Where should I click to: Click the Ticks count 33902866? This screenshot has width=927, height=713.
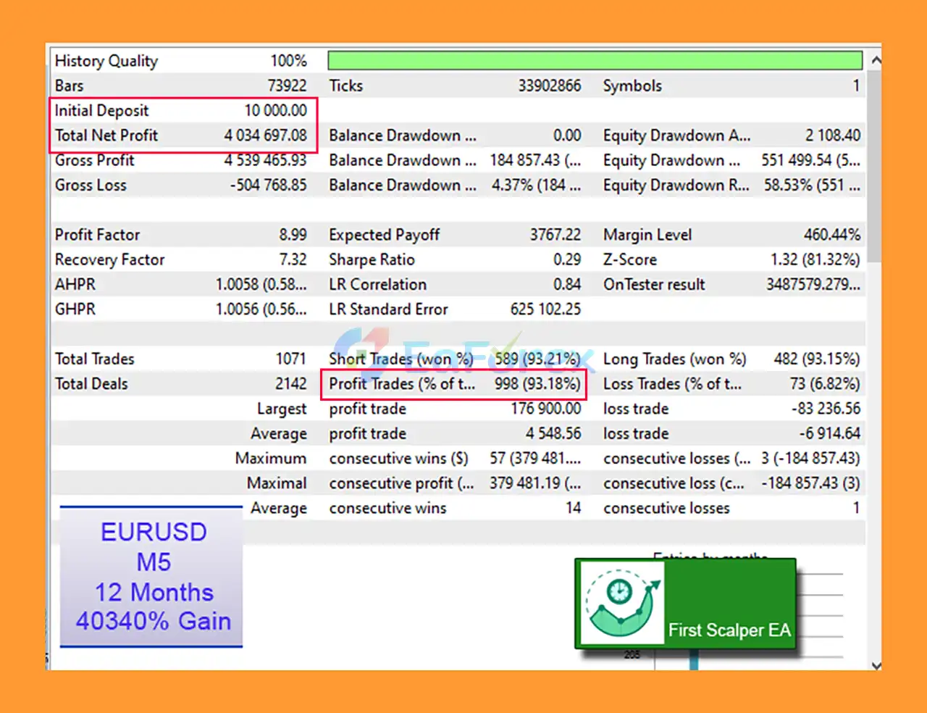(x=549, y=86)
